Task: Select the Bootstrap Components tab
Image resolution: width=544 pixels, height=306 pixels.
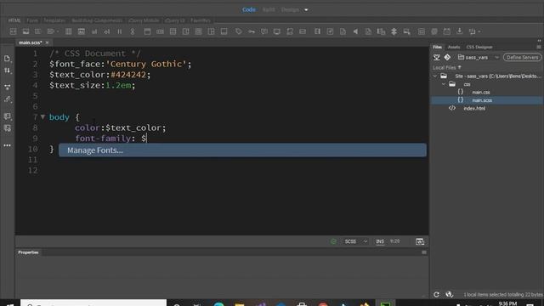Action: [x=97, y=20]
